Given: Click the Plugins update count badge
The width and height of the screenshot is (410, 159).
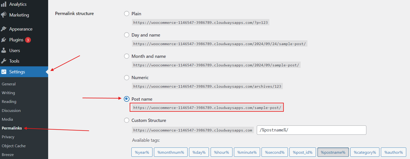Looking at the screenshot, I should pos(28,40).
